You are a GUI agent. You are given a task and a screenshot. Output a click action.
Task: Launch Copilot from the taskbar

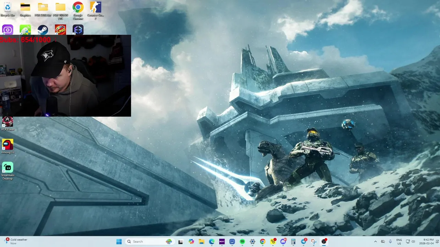click(191, 242)
